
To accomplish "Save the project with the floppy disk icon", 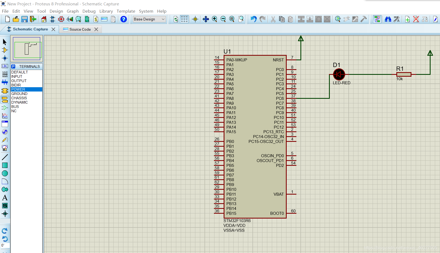I will click(x=25, y=19).
